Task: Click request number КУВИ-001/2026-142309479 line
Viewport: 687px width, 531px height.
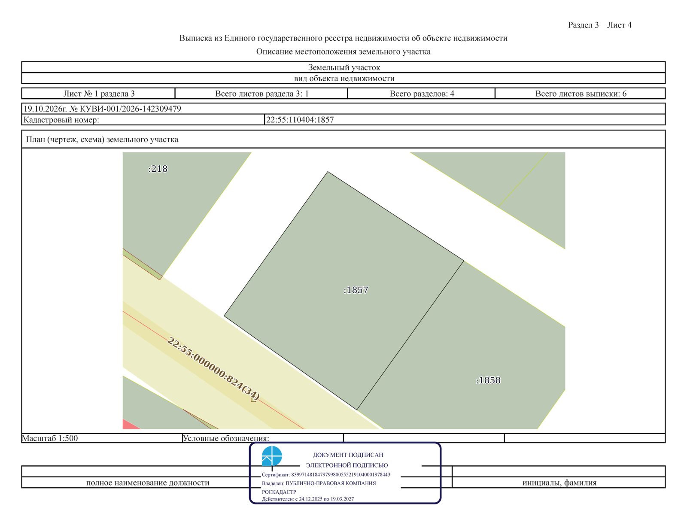Action: tap(102, 109)
